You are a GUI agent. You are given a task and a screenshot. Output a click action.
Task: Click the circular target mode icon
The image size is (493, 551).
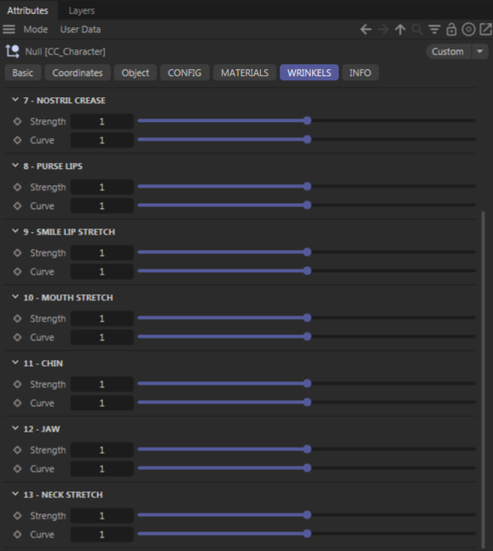point(468,30)
